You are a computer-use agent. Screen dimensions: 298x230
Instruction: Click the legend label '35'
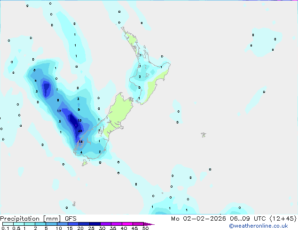tap(113, 228)
